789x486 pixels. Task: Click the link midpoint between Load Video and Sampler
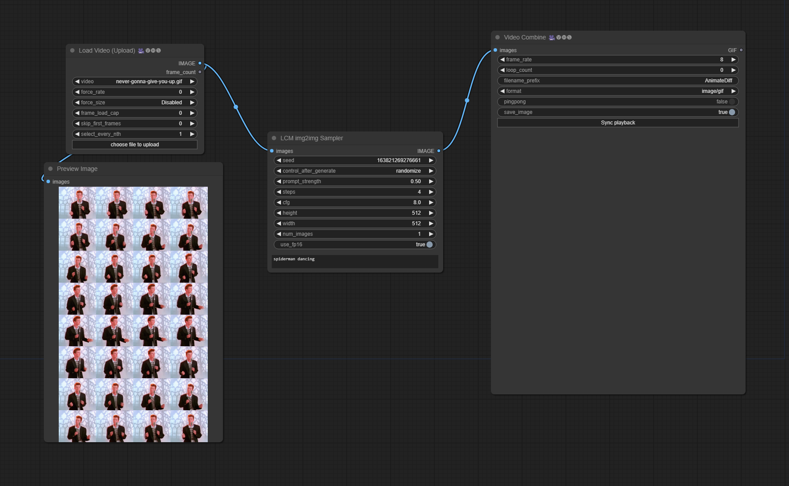click(x=236, y=107)
